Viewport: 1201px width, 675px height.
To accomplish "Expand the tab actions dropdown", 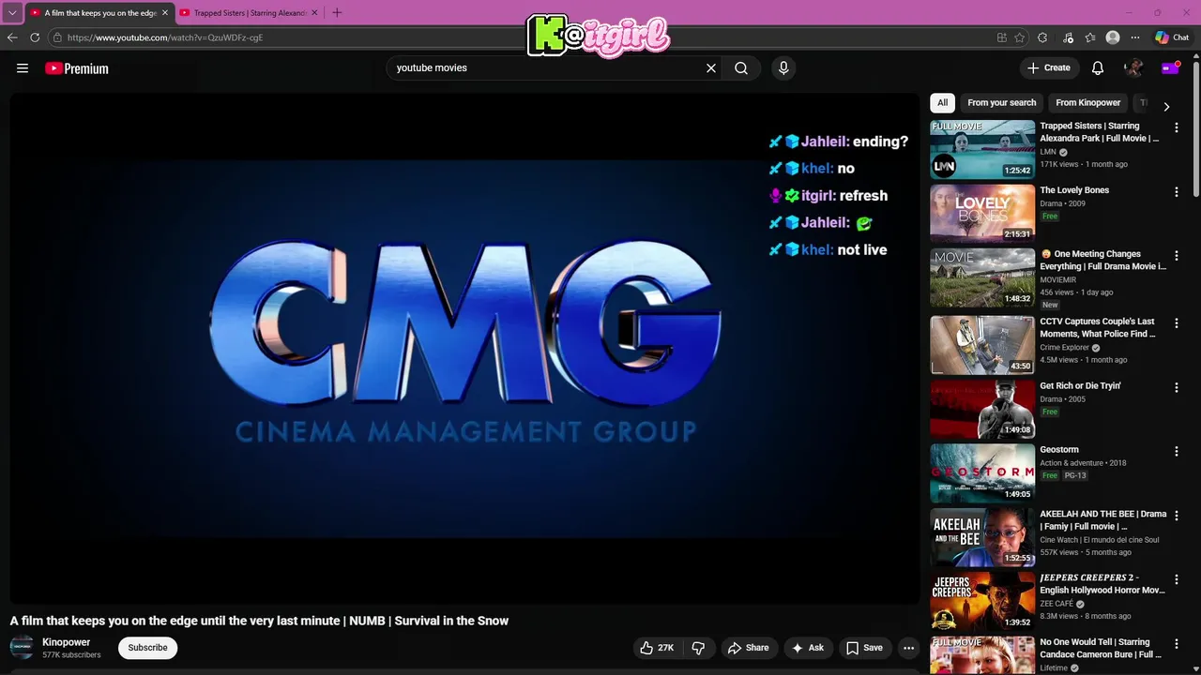I will point(12,13).
